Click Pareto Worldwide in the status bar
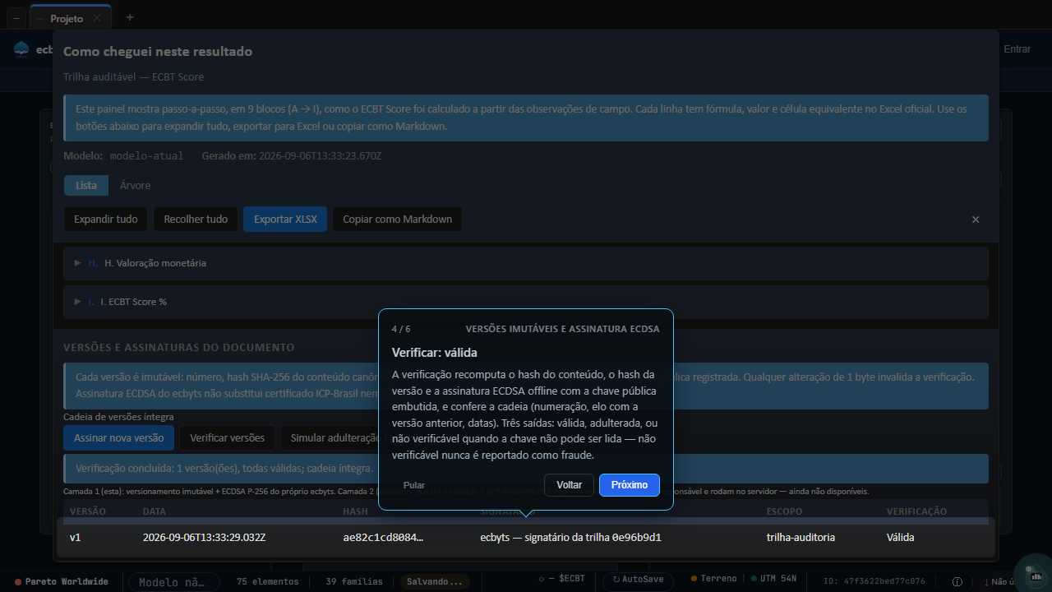 tap(62, 581)
